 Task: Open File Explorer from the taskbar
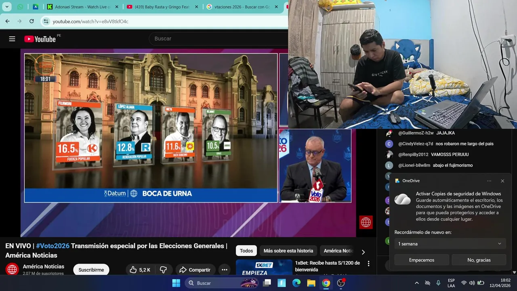click(x=311, y=283)
